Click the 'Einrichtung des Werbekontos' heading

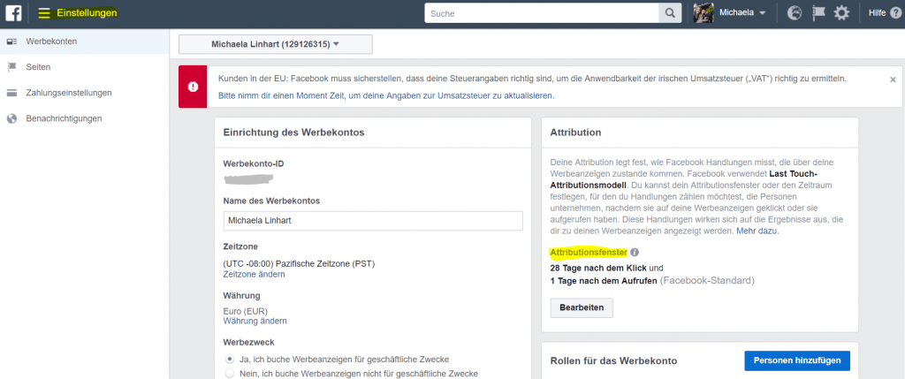pos(293,133)
